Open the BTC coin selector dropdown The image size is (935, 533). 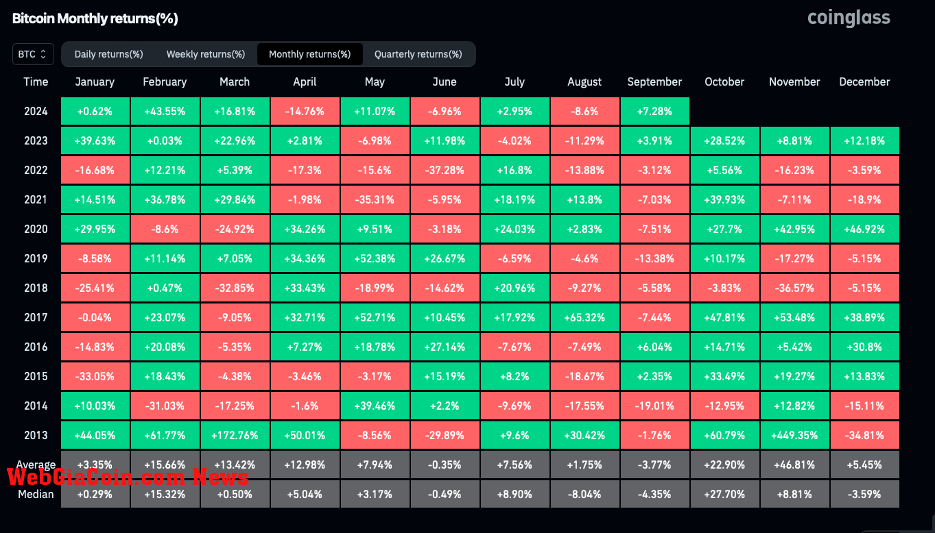pyautogui.click(x=33, y=54)
